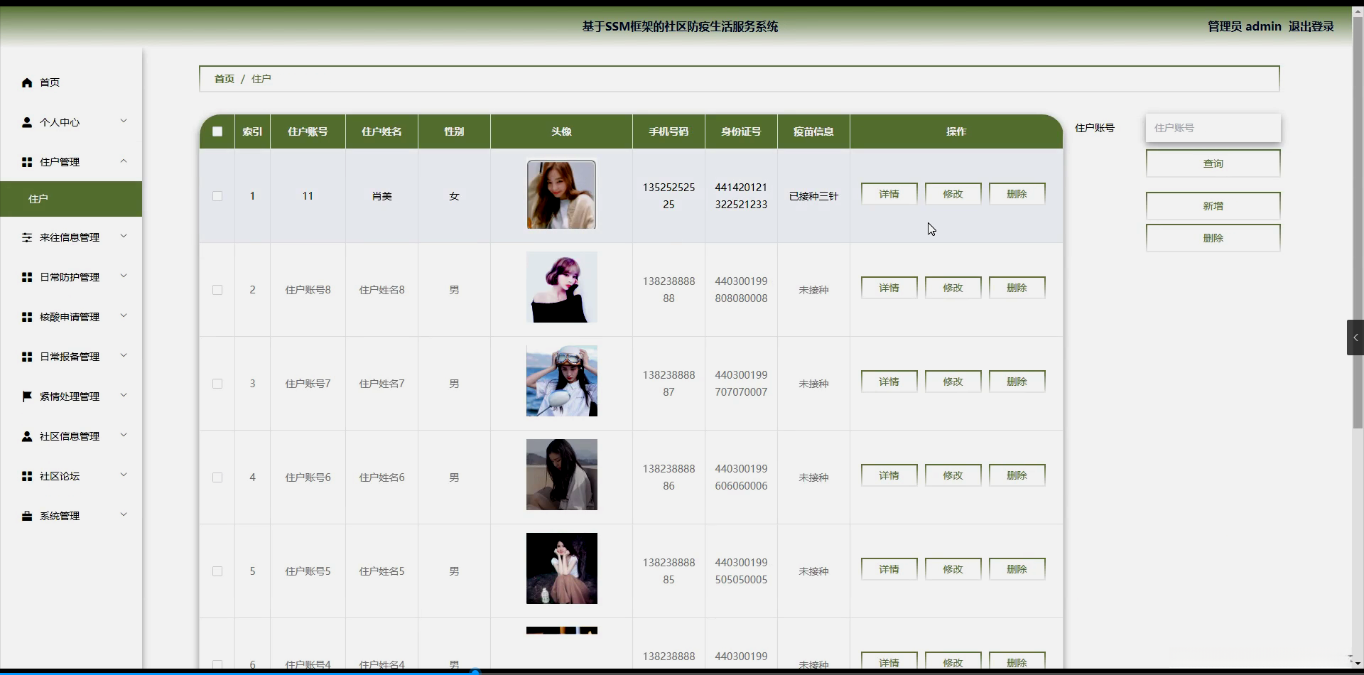Click the 已接种三针 vaccine cell

coord(813,196)
